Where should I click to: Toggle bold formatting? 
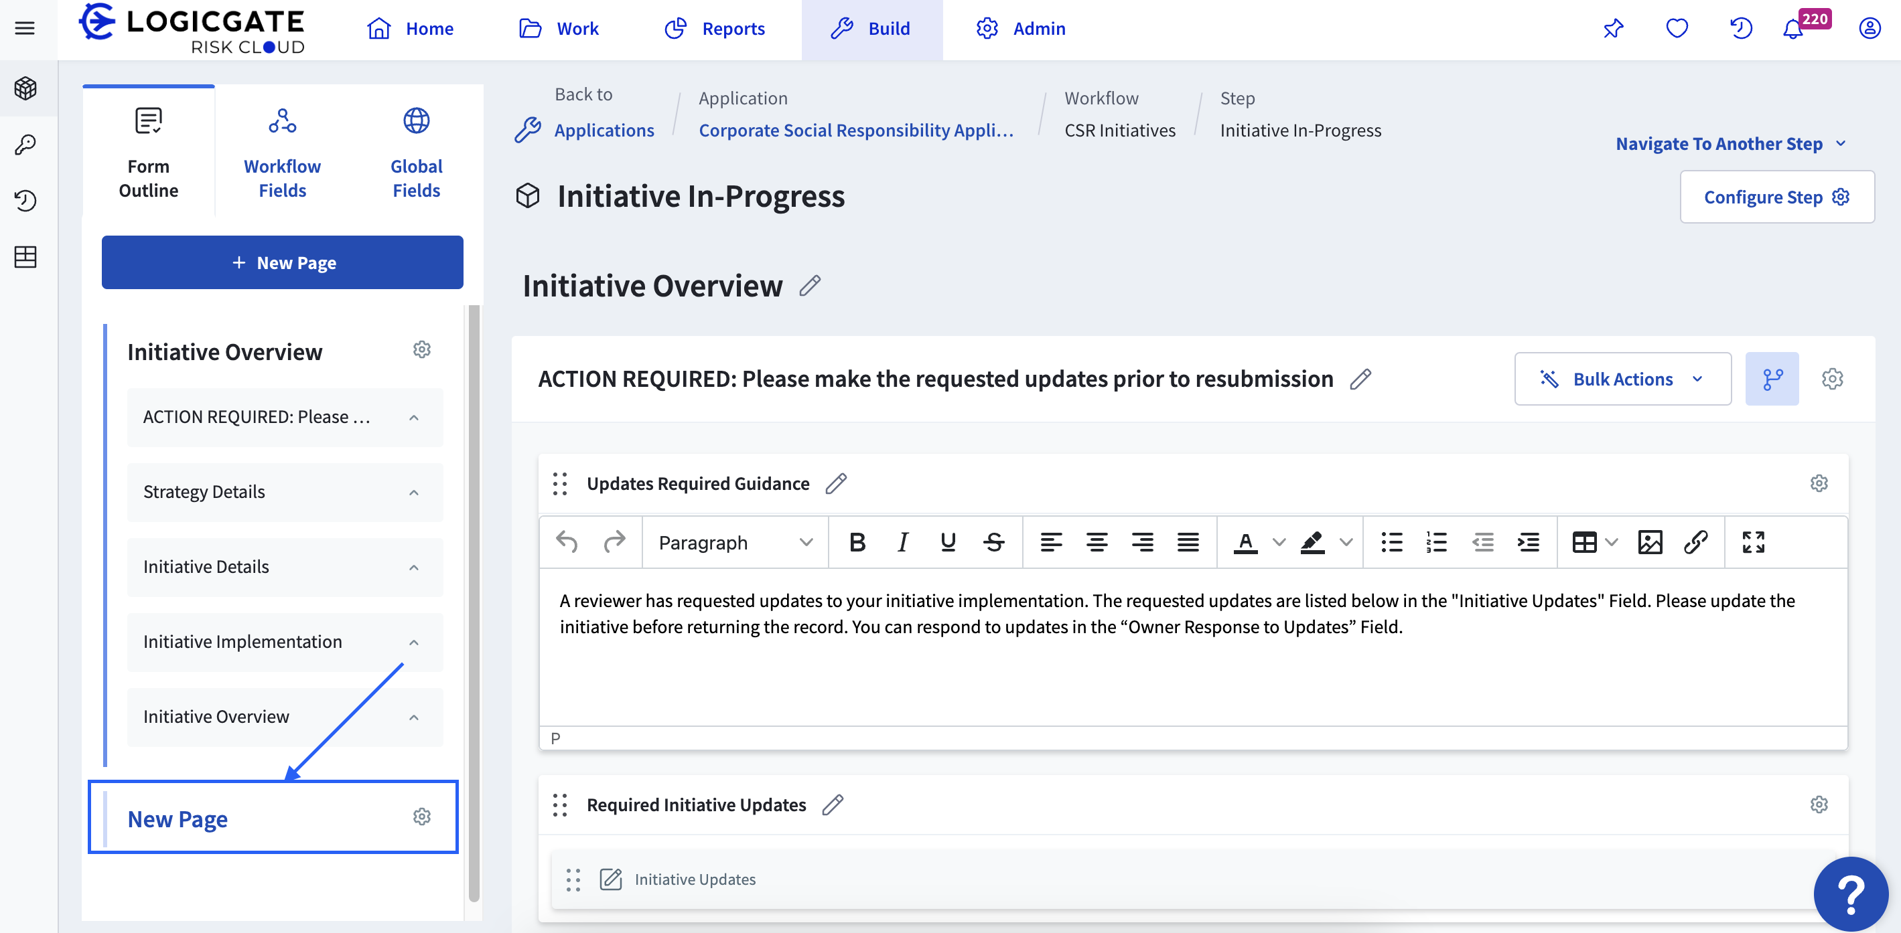(x=857, y=542)
